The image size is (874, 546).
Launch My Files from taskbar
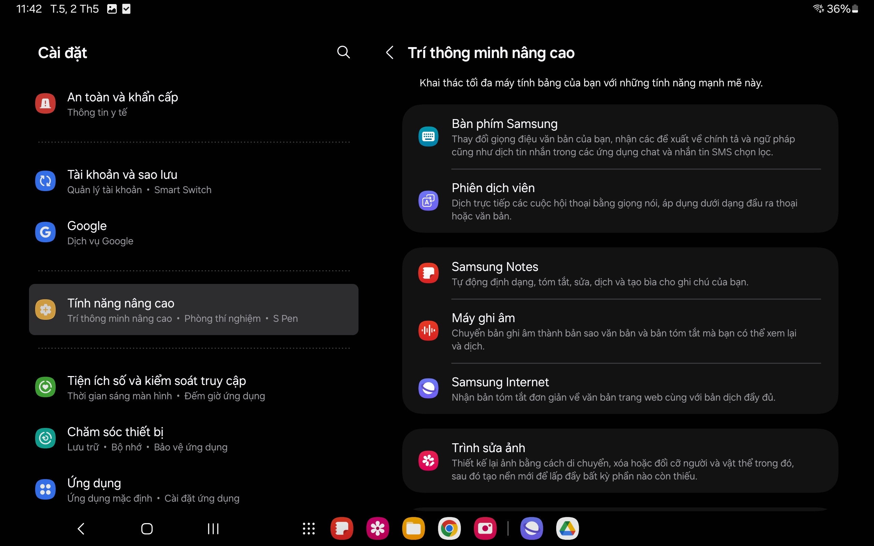pyautogui.click(x=413, y=529)
